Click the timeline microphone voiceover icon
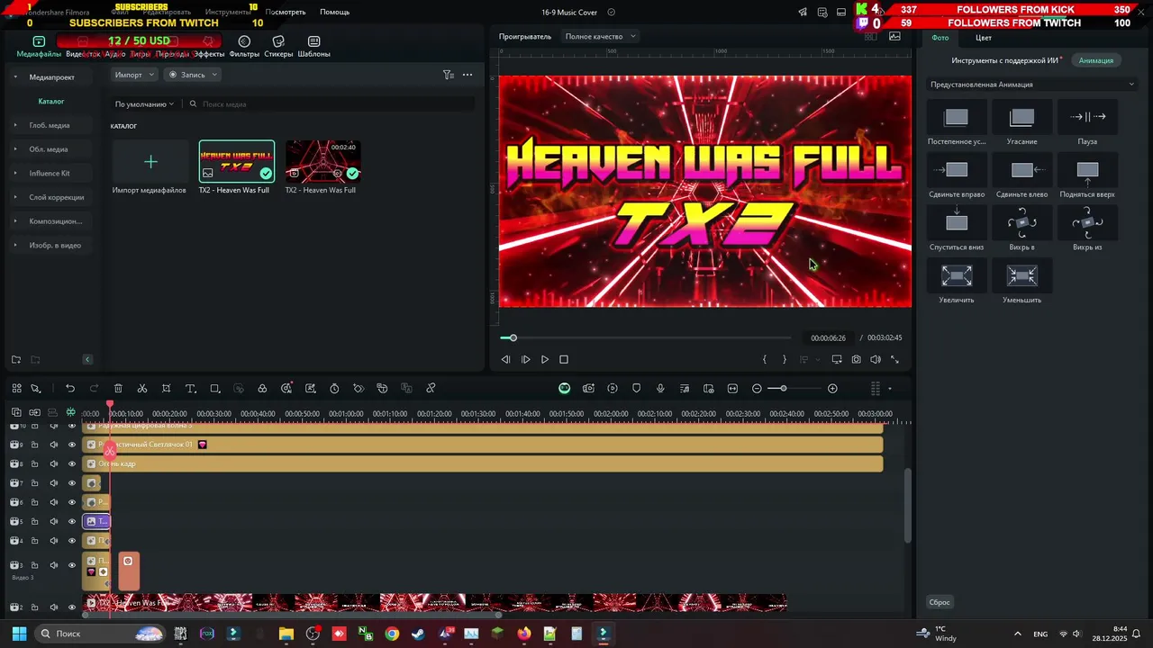Viewport: 1153px width, 648px height. (660, 389)
